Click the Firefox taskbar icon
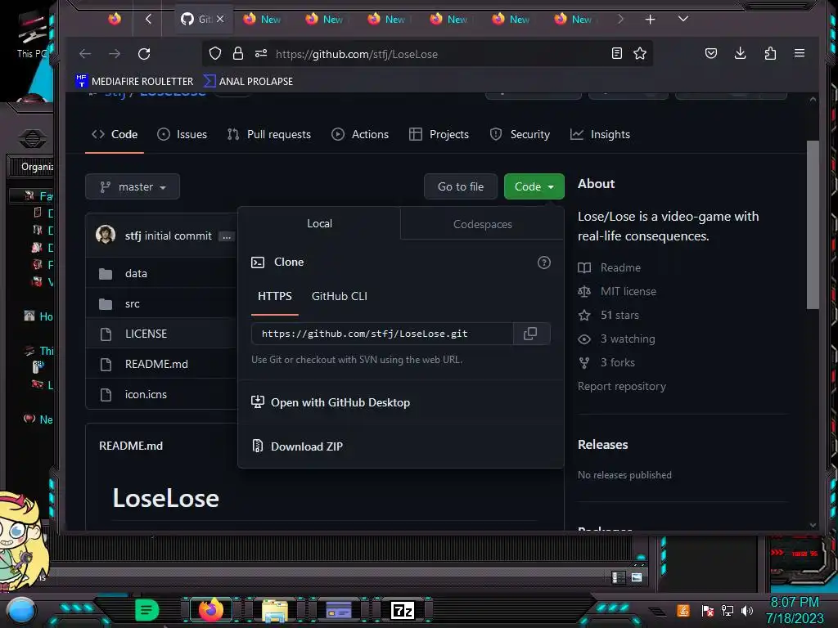This screenshot has height=628, width=838. [x=210, y=610]
